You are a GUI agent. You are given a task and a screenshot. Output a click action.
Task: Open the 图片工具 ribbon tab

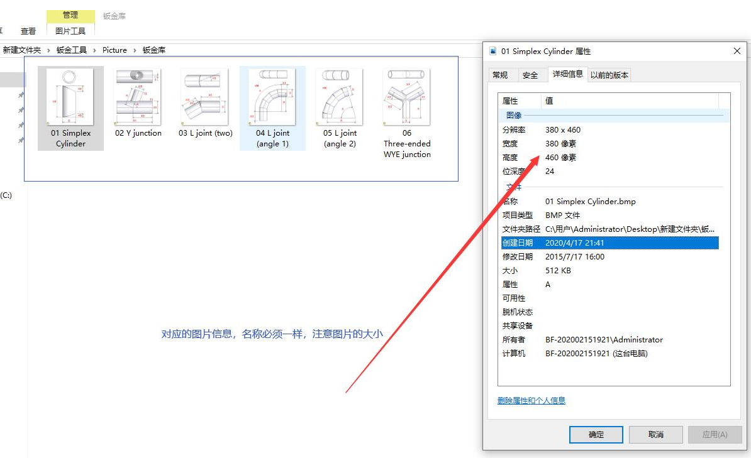pos(70,31)
